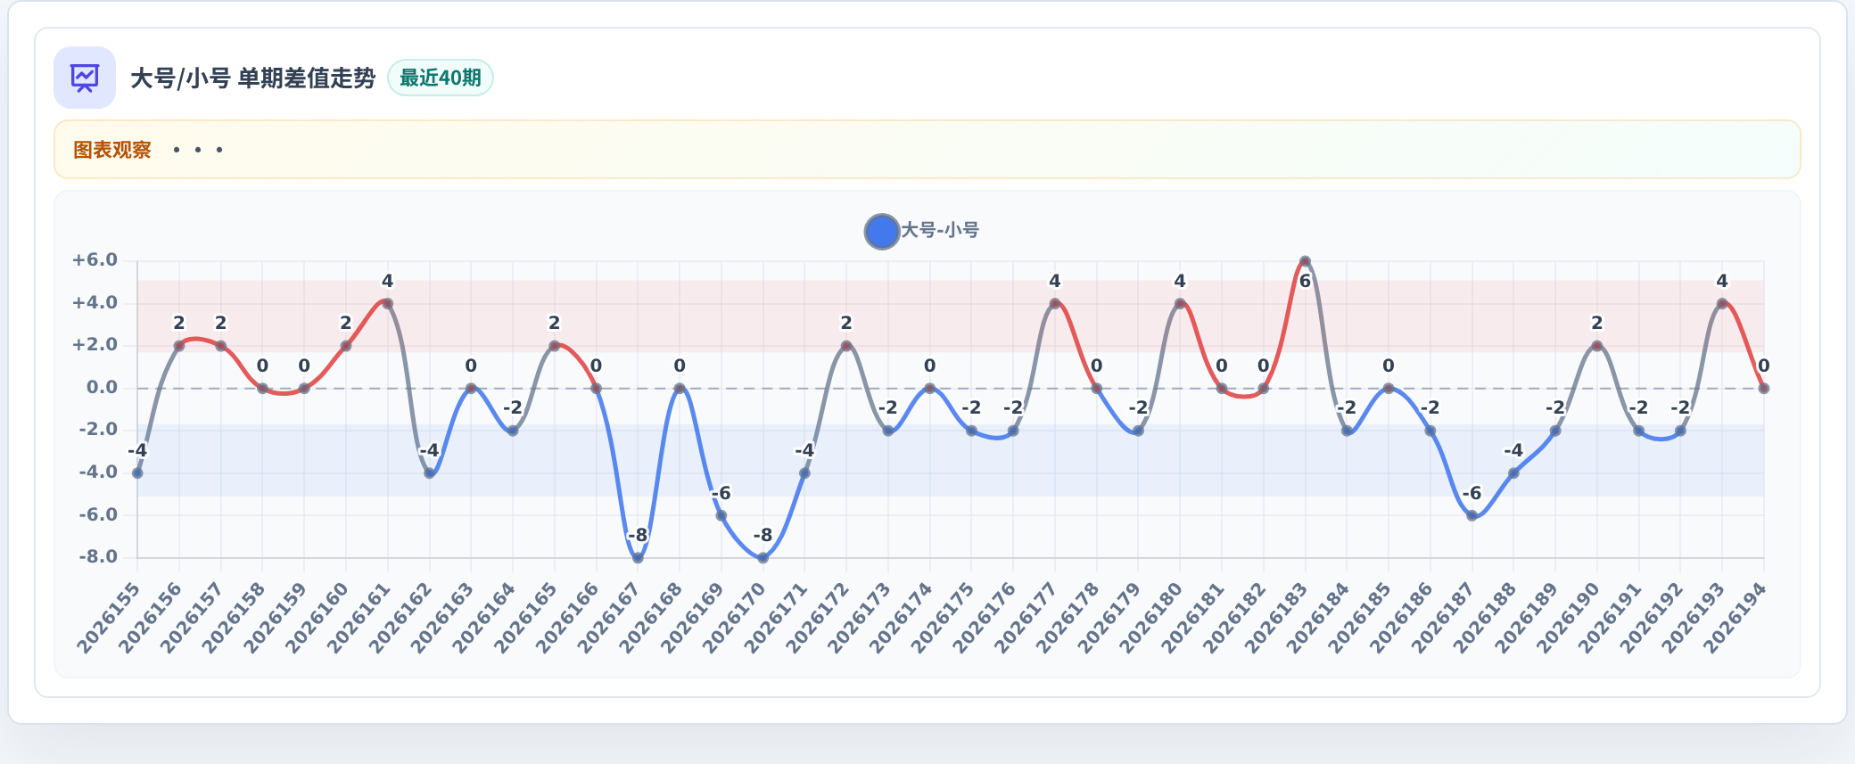The image size is (1855, 764).
Task: Click the -8 data point at 2026170
Action: coord(763,558)
